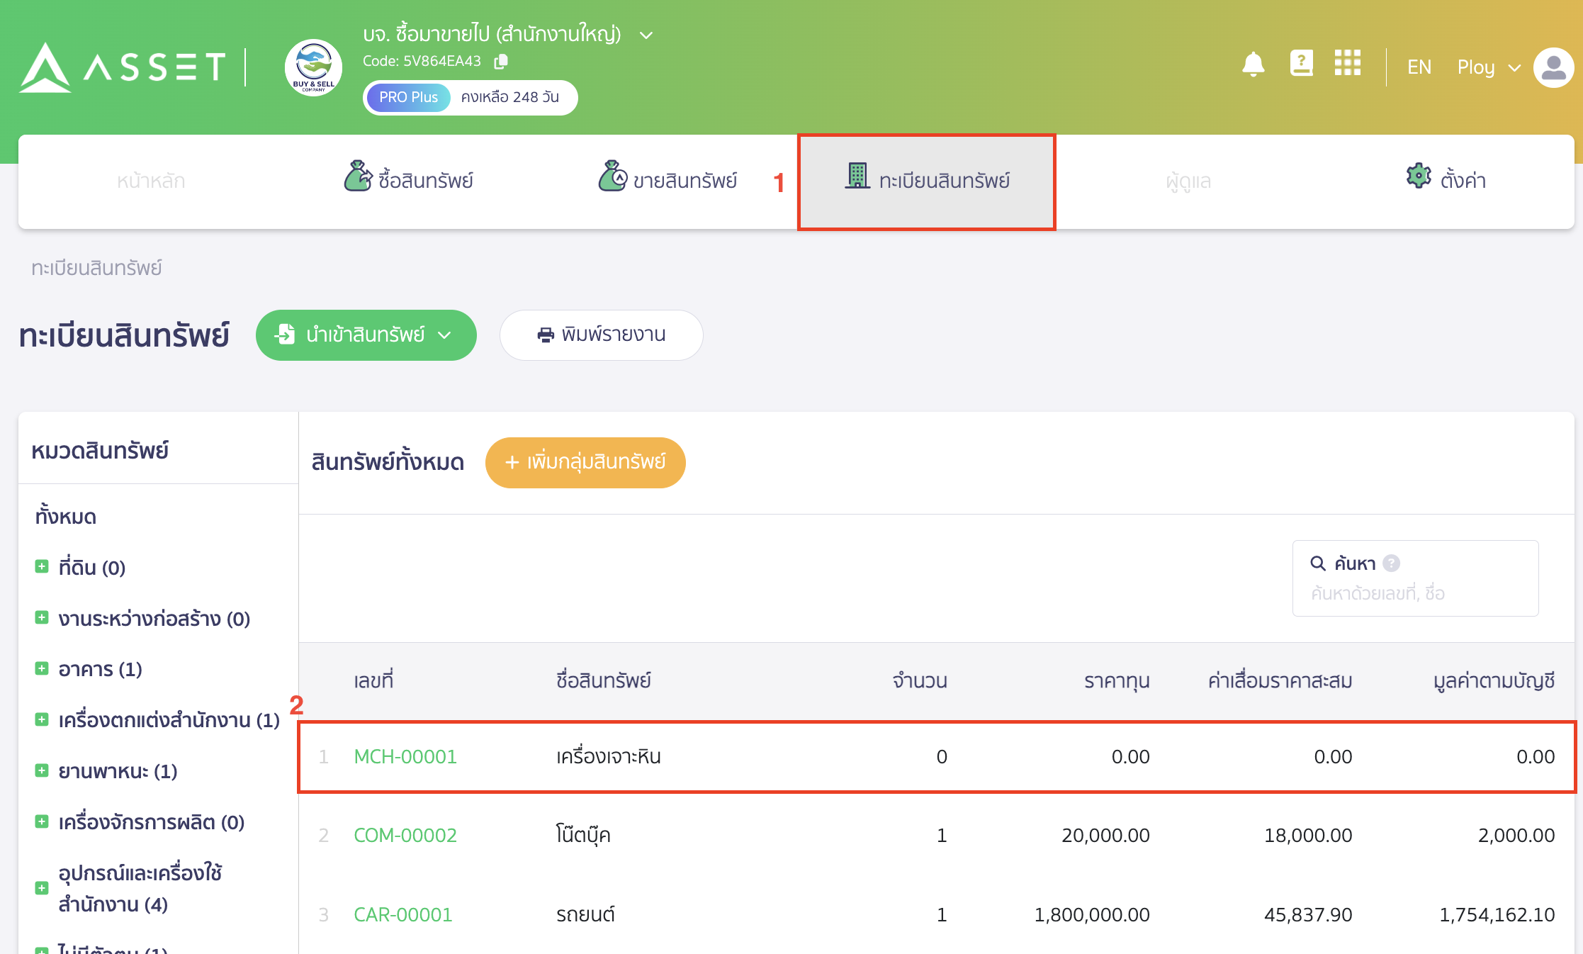Viewport: 1583px width, 954px height.
Task: Select the ซื้อสินทรัพย์ money bag icon
Action: click(x=359, y=178)
